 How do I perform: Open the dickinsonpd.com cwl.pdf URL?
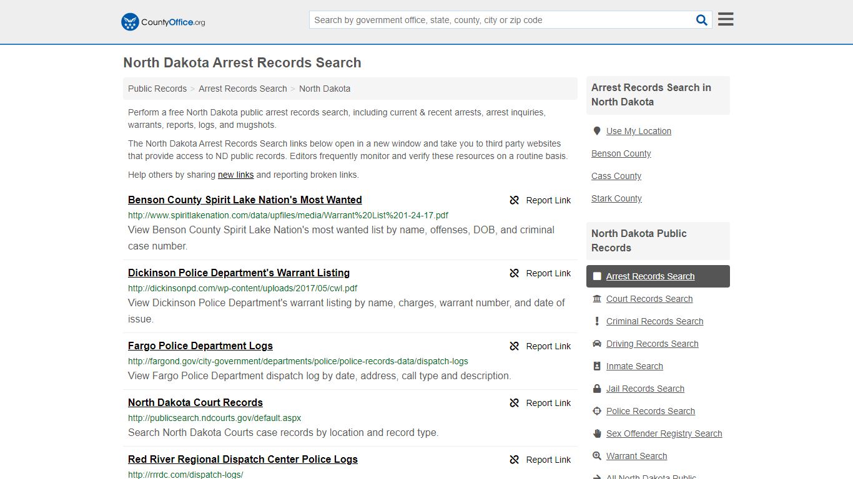click(242, 288)
